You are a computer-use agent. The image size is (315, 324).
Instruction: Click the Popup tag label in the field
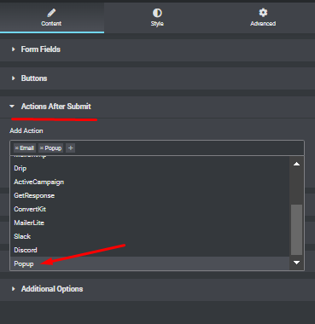(x=53, y=148)
